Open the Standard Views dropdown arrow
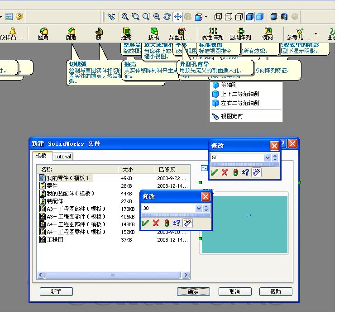This screenshot has height=314, width=344. coord(206,17)
